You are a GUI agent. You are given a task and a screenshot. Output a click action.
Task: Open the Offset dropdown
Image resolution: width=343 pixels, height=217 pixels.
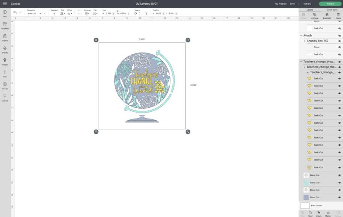coord(69,14)
